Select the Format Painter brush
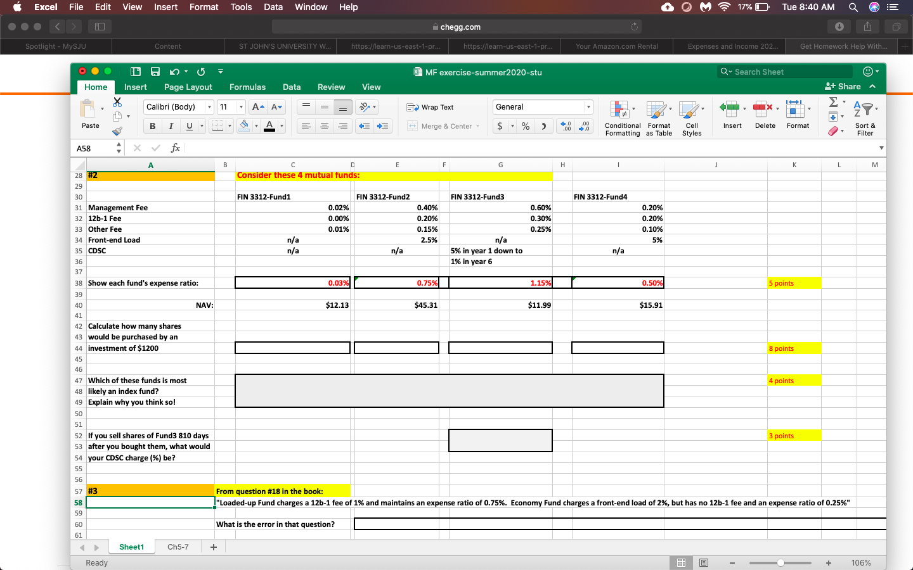 tap(117, 131)
